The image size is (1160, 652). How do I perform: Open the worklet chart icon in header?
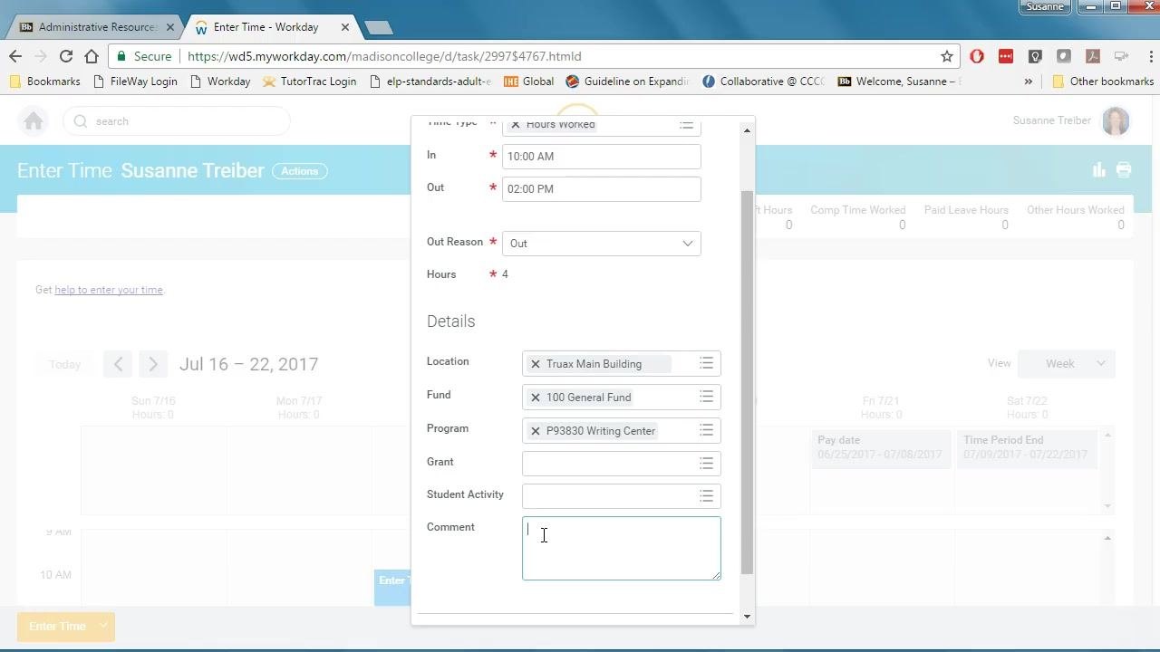tap(1099, 170)
